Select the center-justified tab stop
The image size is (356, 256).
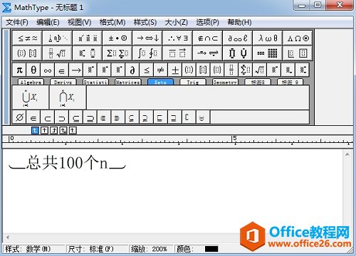pos(44,130)
